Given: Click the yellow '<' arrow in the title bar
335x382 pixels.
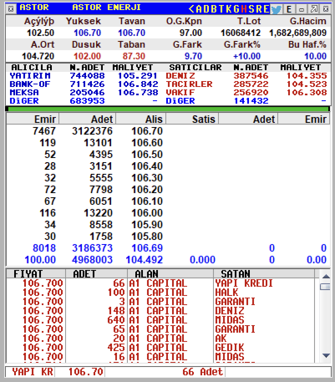Looking at the screenshot, I should pyautogui.click(x=191, y=9).
